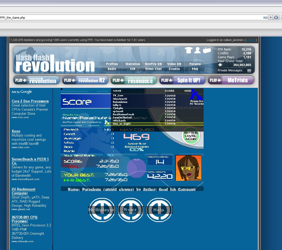Click the go arrow button beside address bar
The image size is (282, 250).
tap(276, 17)
